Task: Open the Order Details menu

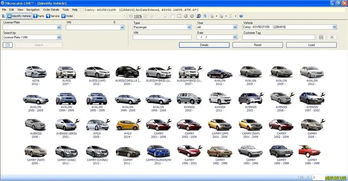Action: (51, 10)
